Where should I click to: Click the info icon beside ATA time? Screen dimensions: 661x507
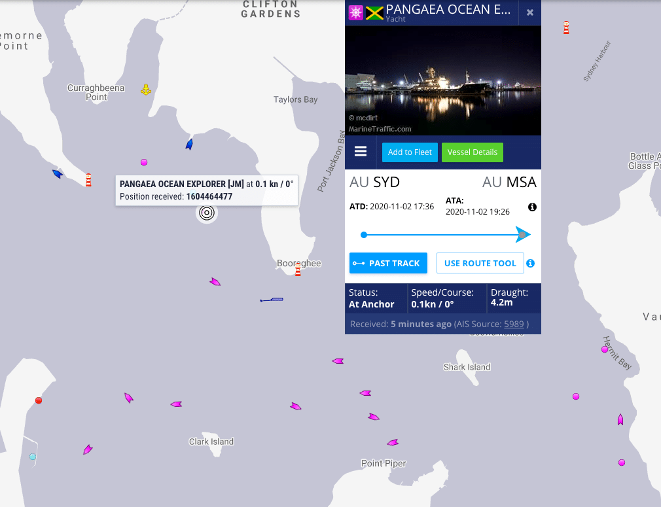pos(532,207)
